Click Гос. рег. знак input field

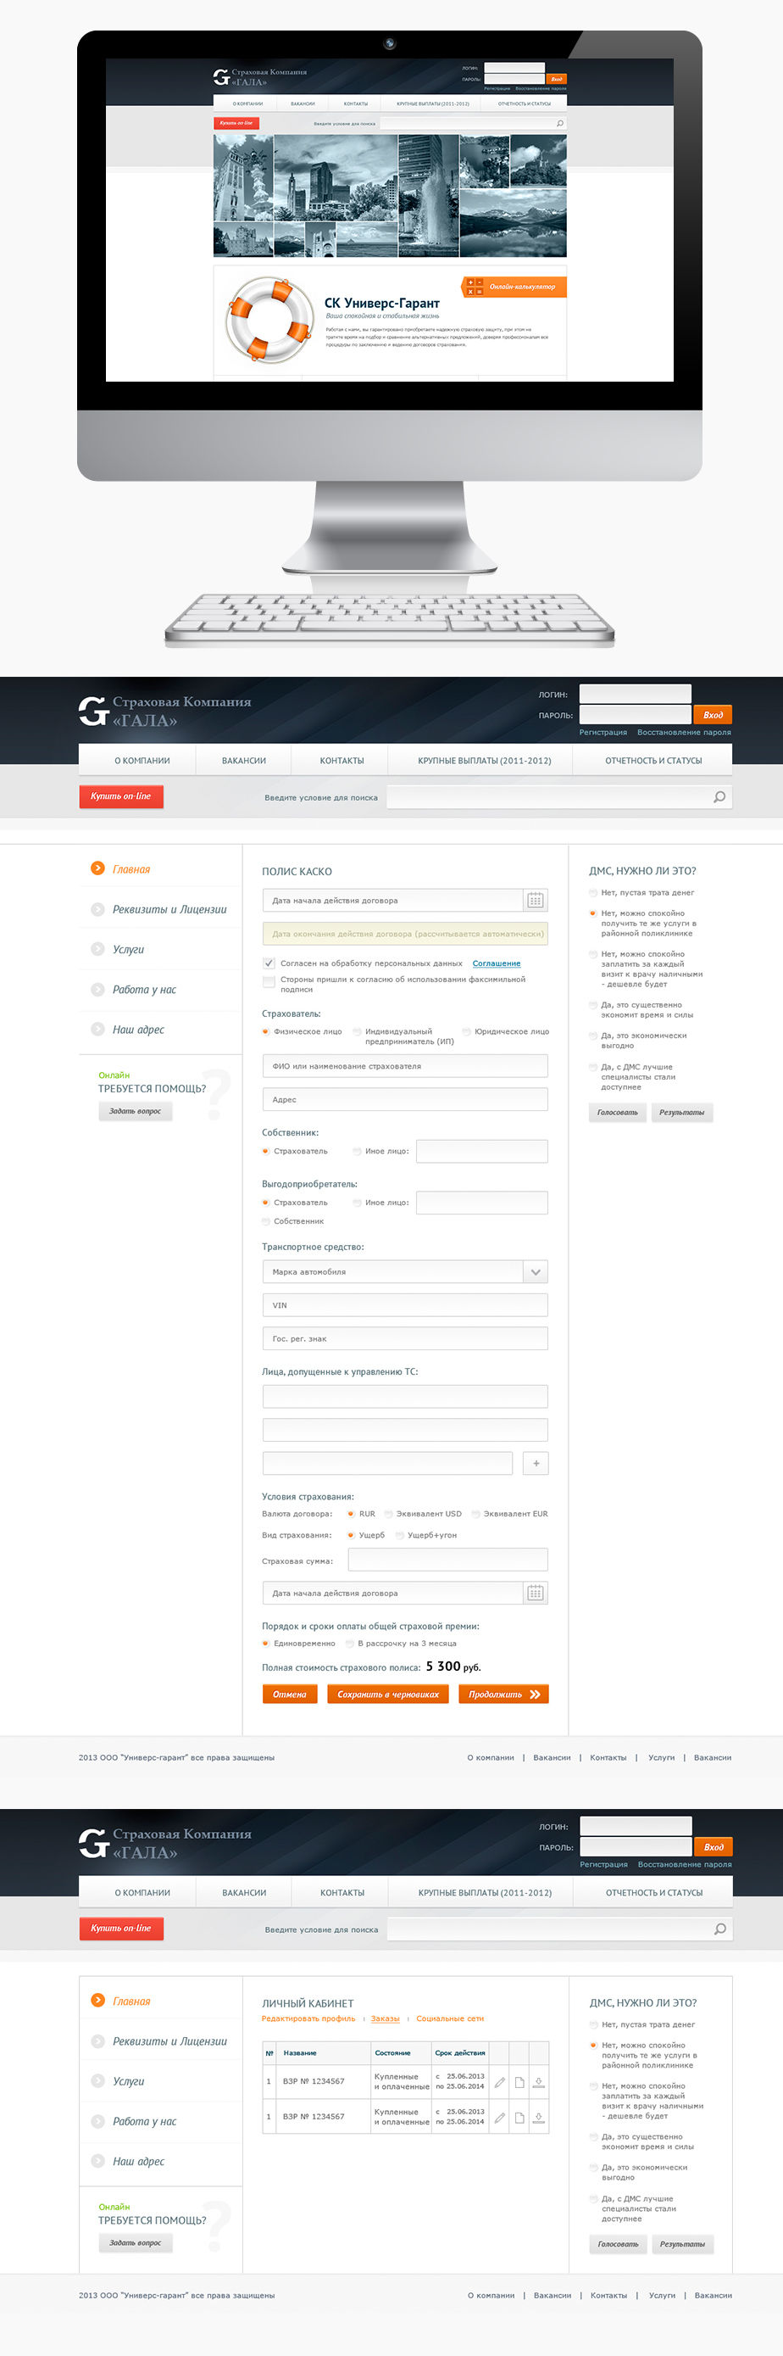click(x=405, y=1338)
